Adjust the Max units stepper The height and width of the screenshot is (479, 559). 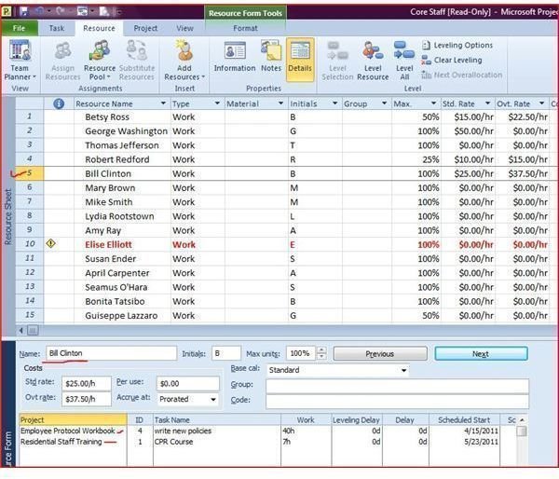321,353
